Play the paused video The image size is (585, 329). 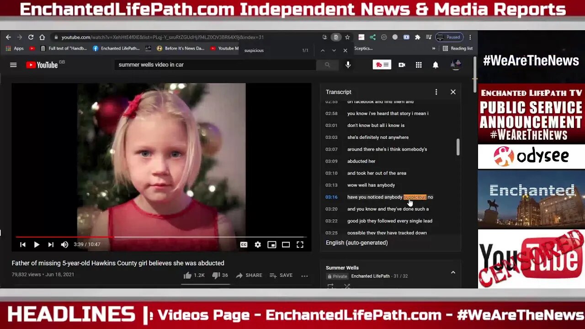pyautogui.click(x=37, y=244)
